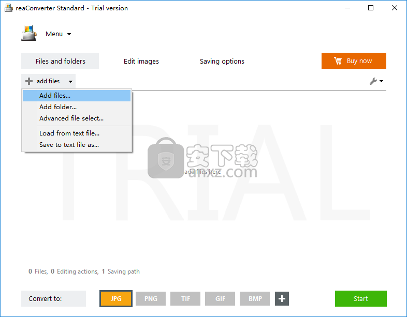The image size is (407, 317).
Task: Select BMP as output format
Action: pyautogui.click(x=255, y=298)
